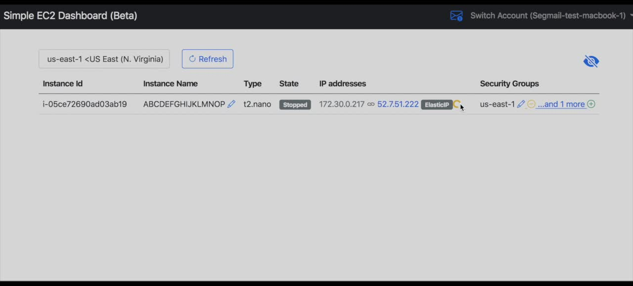Click the Stopped state badge
The height and width of the screenshot is (286, 633).
coord(295,105)
